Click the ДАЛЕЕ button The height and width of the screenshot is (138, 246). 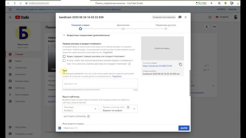click(184, 128)
